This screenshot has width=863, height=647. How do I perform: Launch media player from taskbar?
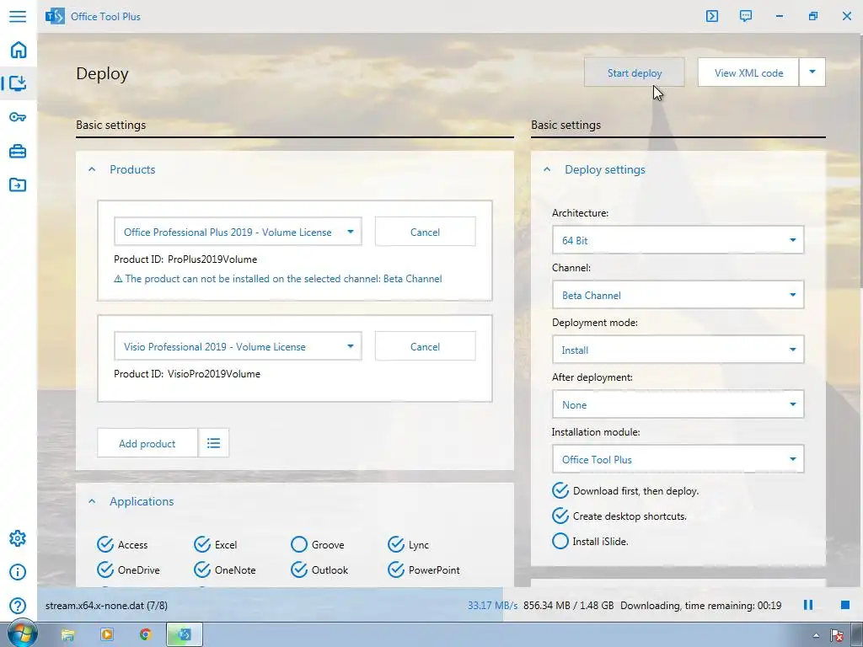point(107,635)
